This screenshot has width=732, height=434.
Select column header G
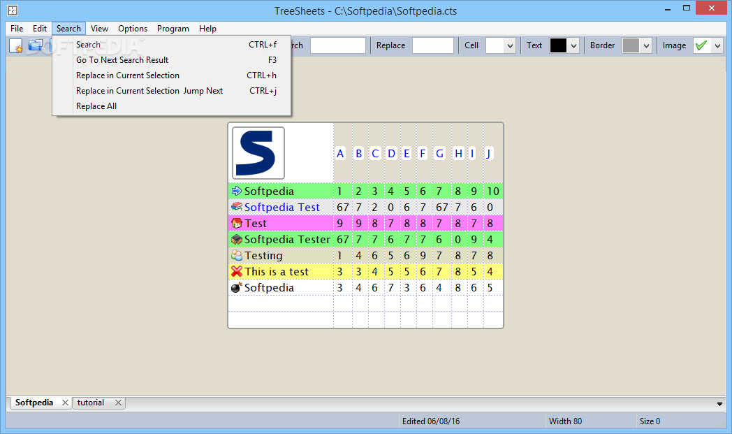(439, 153)
